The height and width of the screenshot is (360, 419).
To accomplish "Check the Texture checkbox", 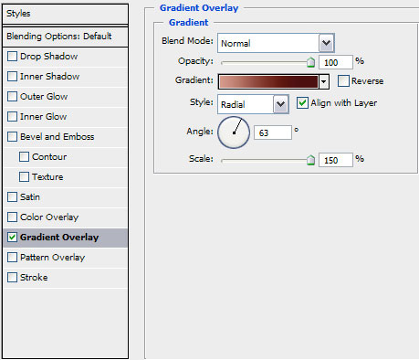I will click(24, 177).
